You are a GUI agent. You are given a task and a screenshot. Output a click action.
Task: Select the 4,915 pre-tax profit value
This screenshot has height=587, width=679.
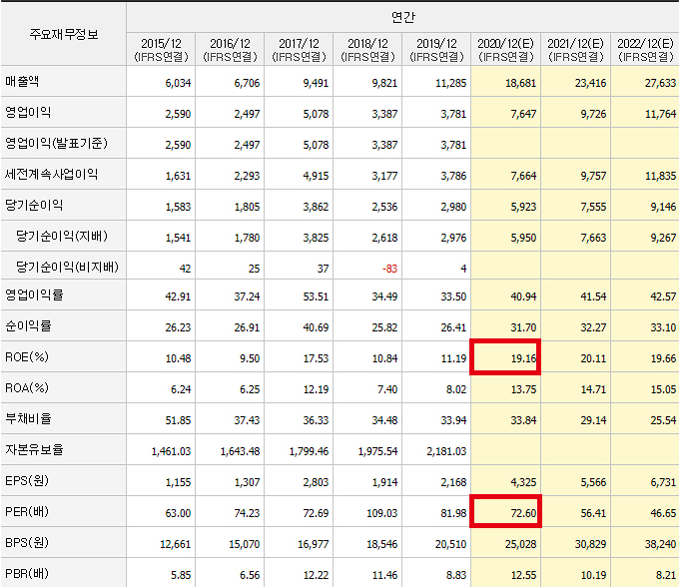316,176
